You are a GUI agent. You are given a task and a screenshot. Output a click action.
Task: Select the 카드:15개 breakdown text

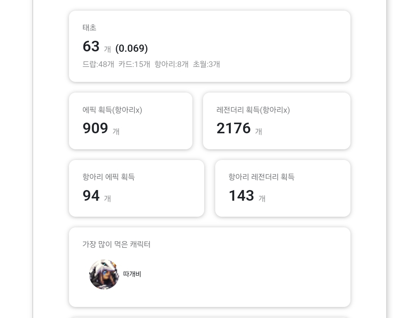click(134, 64)
